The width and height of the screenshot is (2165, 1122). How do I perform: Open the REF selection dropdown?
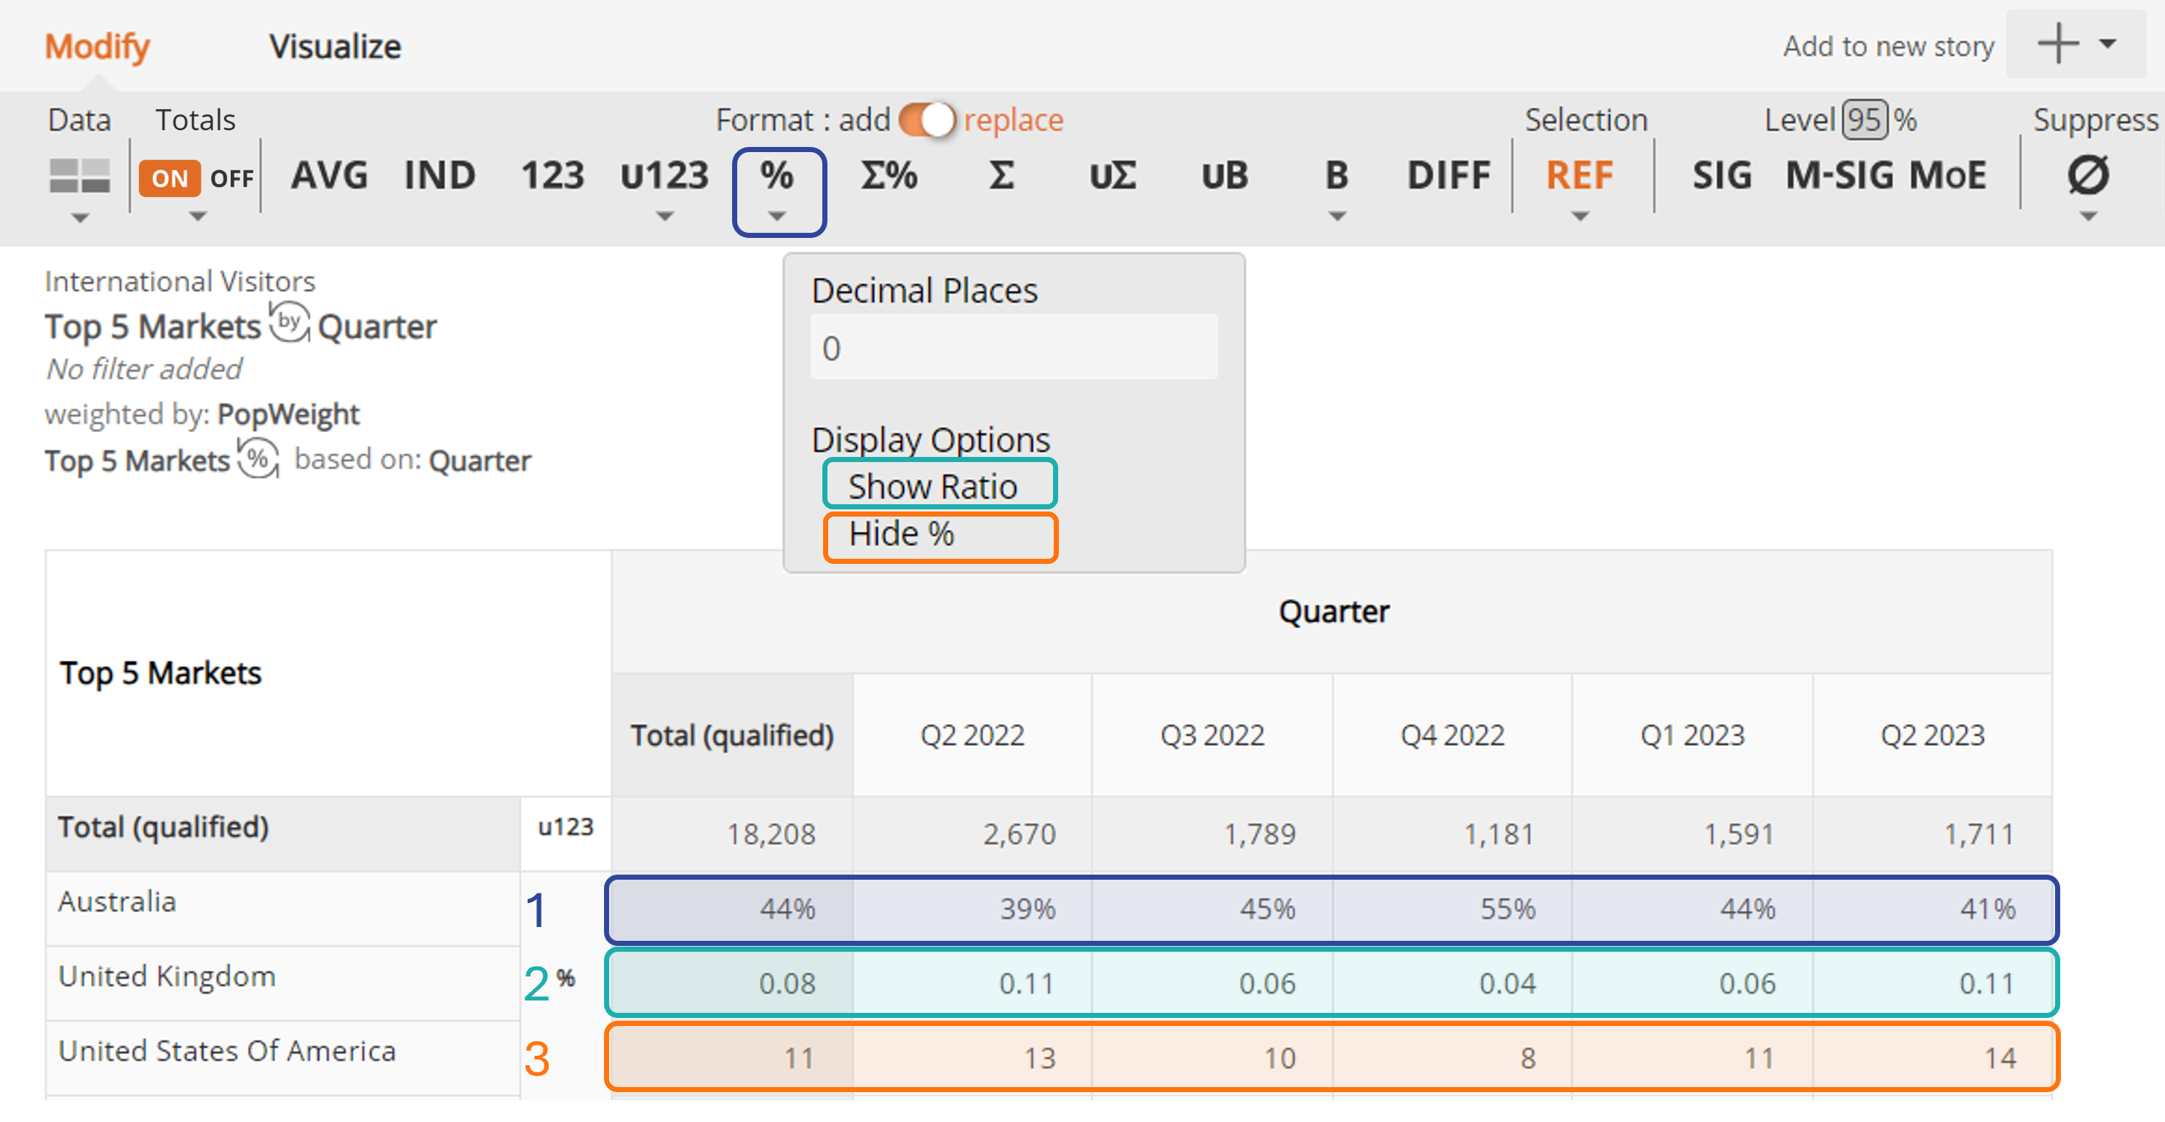pyautogui.click(x=1579, y=216)
